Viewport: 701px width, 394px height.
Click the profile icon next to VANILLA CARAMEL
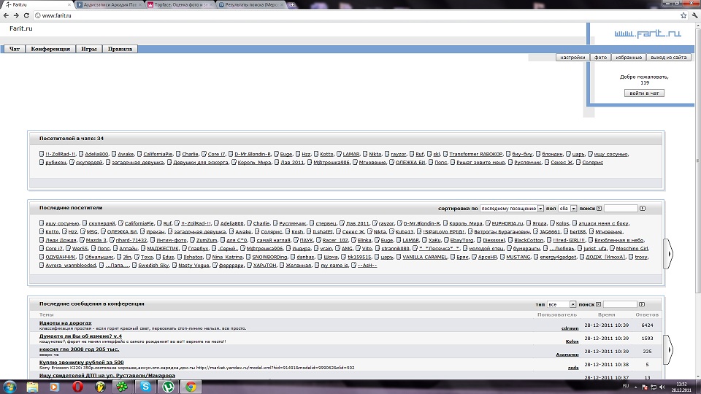[399, 257]
